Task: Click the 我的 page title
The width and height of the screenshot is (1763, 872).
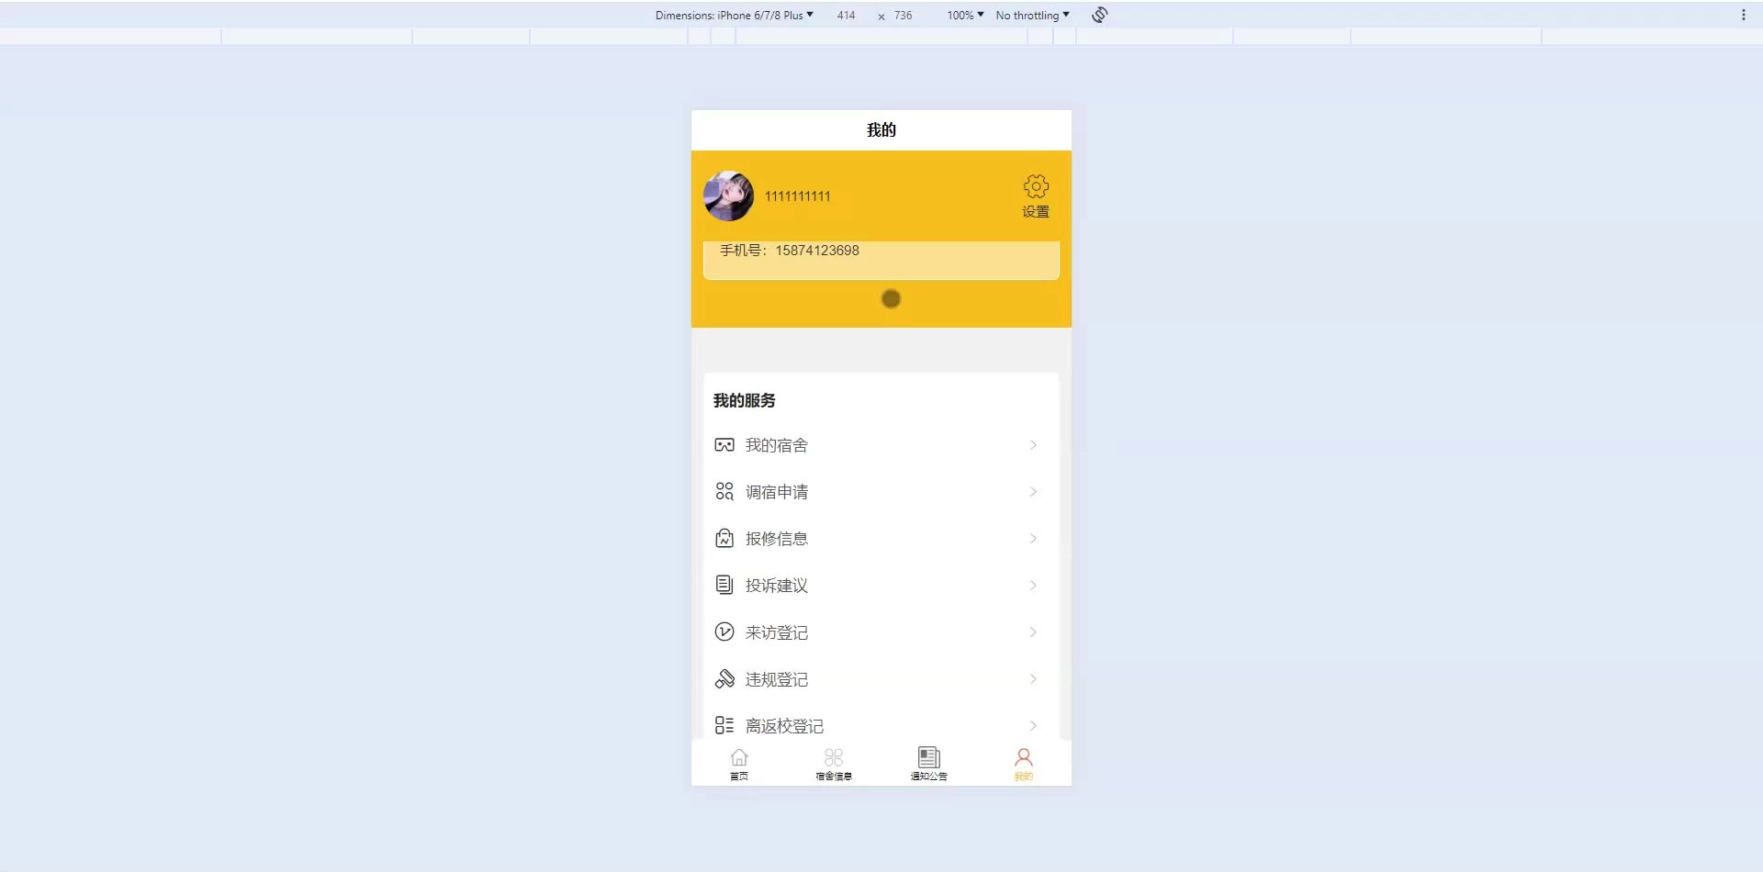Action: pyautogui.click(x=881, y=130)
